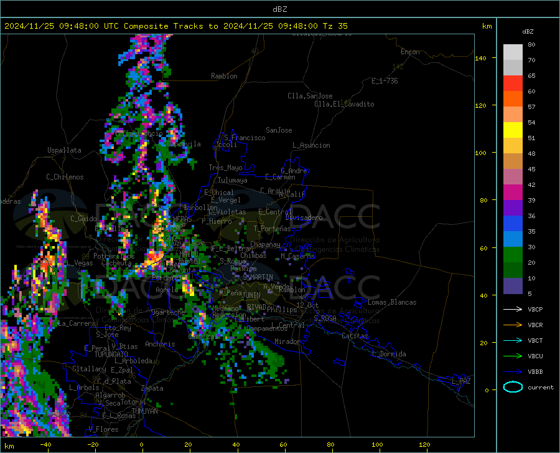Click the 'Uspallata' map label
The width and height of the screenshot is (560, 453).
point(64,150)
